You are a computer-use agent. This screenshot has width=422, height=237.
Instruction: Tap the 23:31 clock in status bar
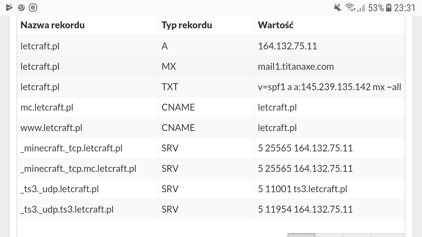pyautogui.click(x=405, y=8)
